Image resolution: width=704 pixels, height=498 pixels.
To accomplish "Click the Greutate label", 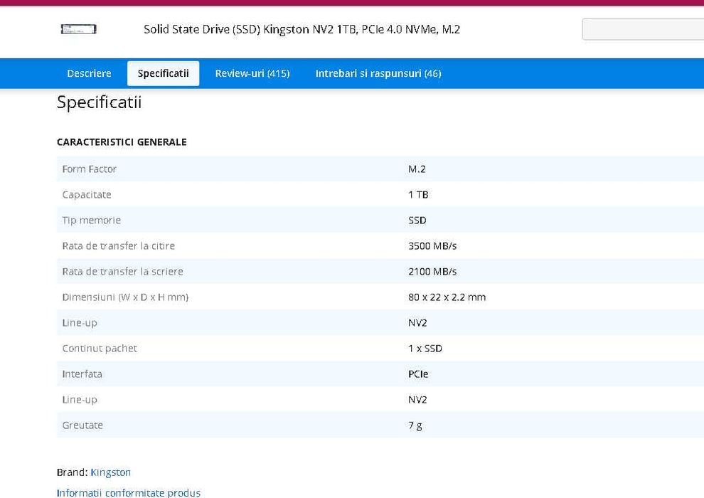I will (x=82, y=425).
